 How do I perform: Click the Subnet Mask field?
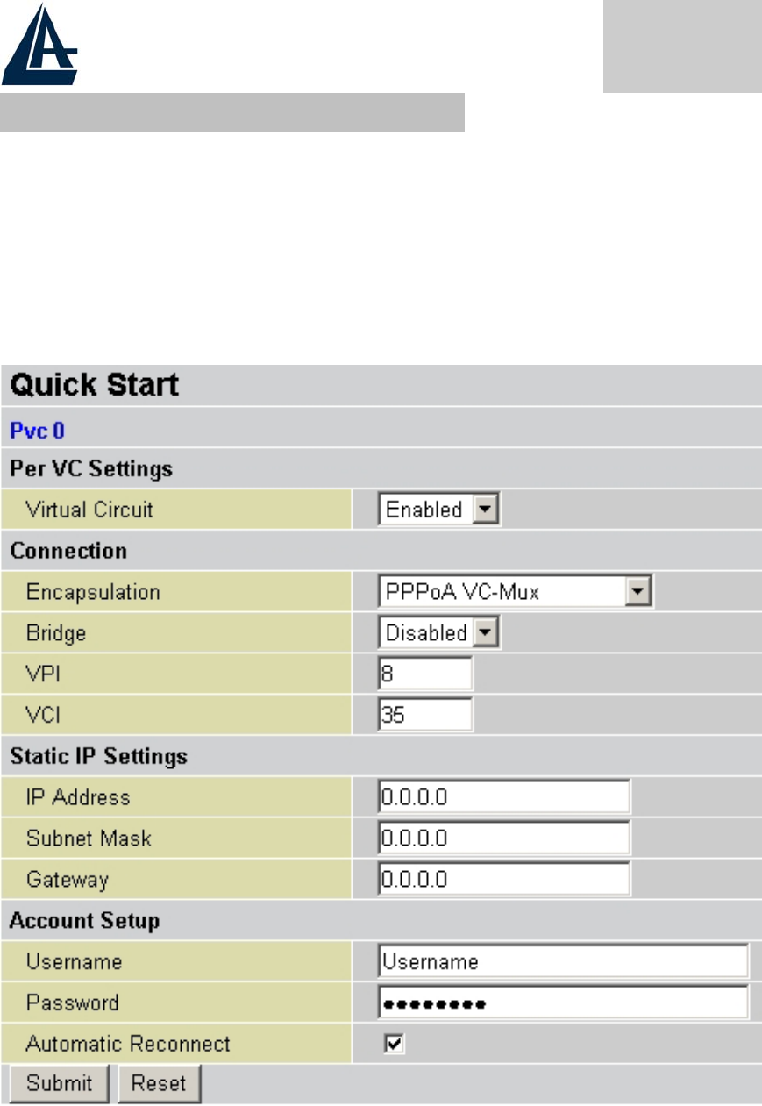[504, 838]
